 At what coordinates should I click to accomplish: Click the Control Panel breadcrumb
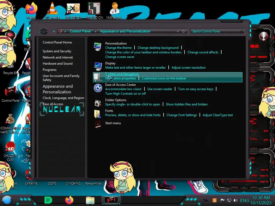80,31
